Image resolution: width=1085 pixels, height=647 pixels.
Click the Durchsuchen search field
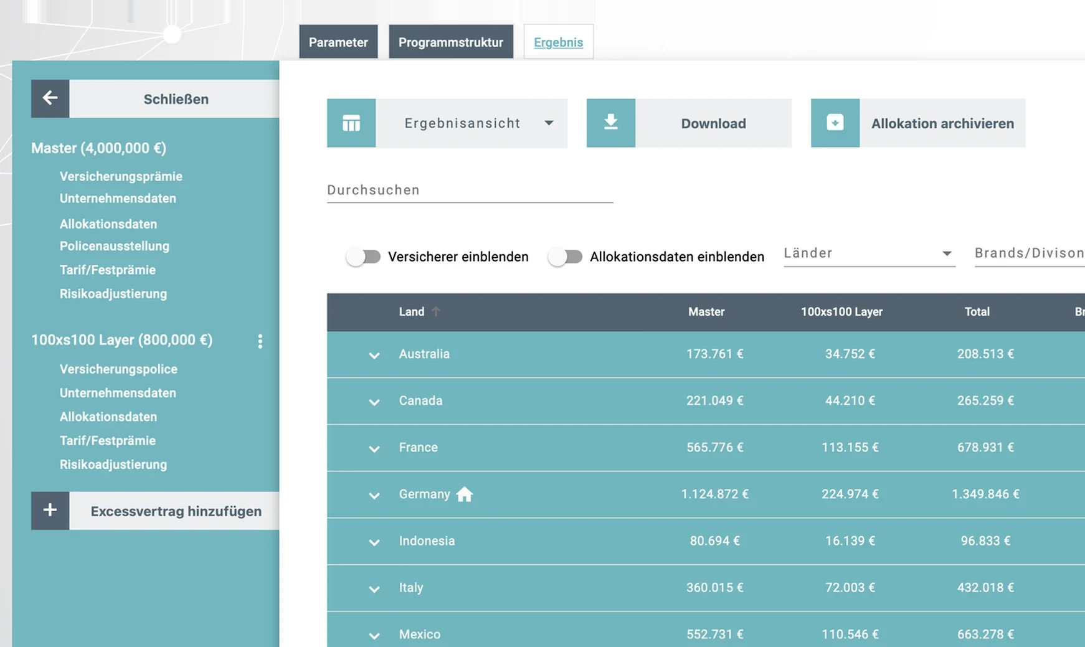click(x=470, y=190)
